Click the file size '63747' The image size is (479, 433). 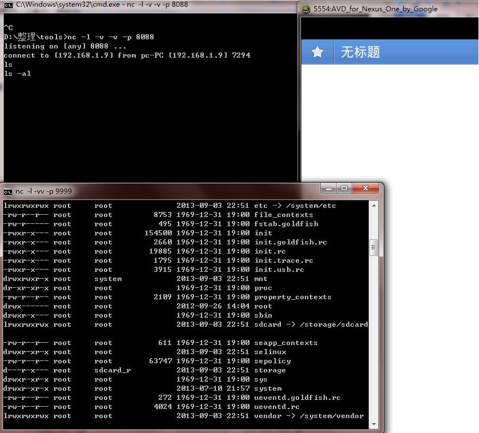tap(160, 362)
